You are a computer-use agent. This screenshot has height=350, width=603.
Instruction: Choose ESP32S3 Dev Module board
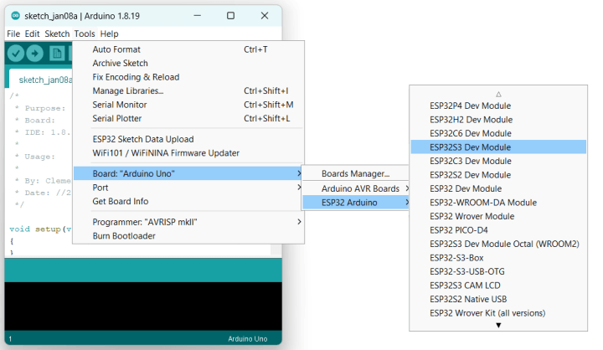point(470,147)
